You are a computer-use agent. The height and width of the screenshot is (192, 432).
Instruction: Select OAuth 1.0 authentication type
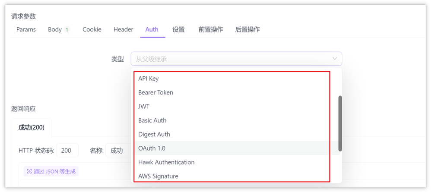pos(152,148)
